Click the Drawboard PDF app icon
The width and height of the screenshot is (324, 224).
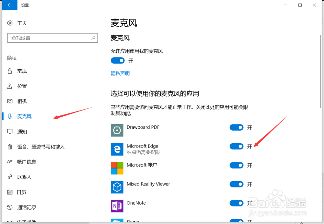(117, 130)
